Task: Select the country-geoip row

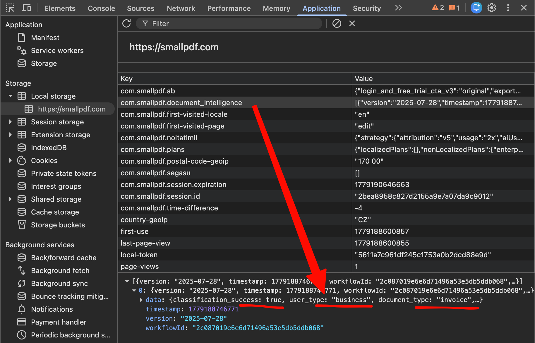Action: [x=326, y=219]
